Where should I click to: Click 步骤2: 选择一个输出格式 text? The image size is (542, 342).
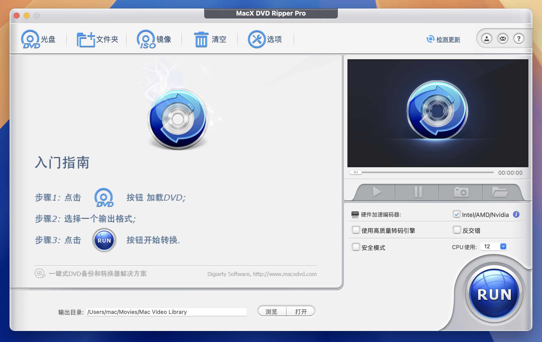coord(85,219)
